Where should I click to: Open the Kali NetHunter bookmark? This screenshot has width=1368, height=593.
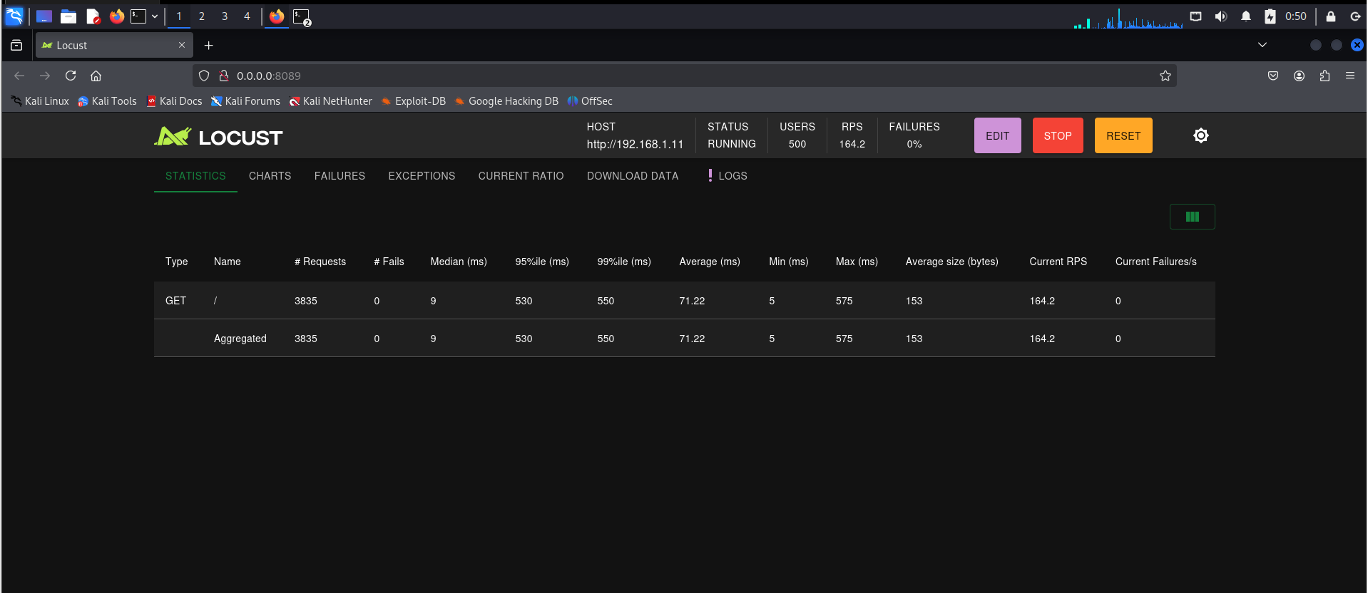coord(331,101)
